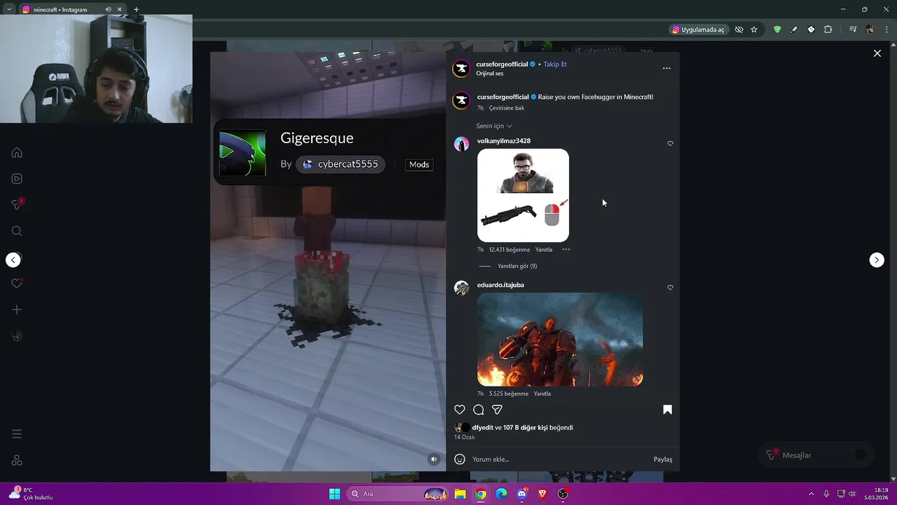Viewport: 897px width, 505px height.
Task: Expand the 'Senin için' comment sort dropdown
Action: [x=494, y=126]
